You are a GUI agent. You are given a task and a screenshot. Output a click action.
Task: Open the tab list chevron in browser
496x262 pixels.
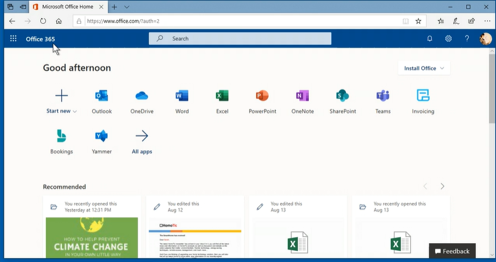(x=126, y=7)
